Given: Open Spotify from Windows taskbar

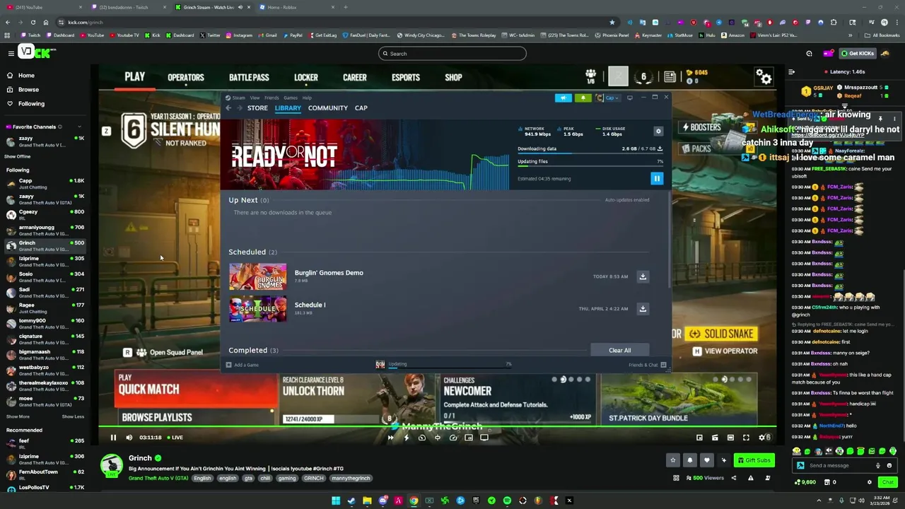Looking at the screenshot, I should point(507,501).
